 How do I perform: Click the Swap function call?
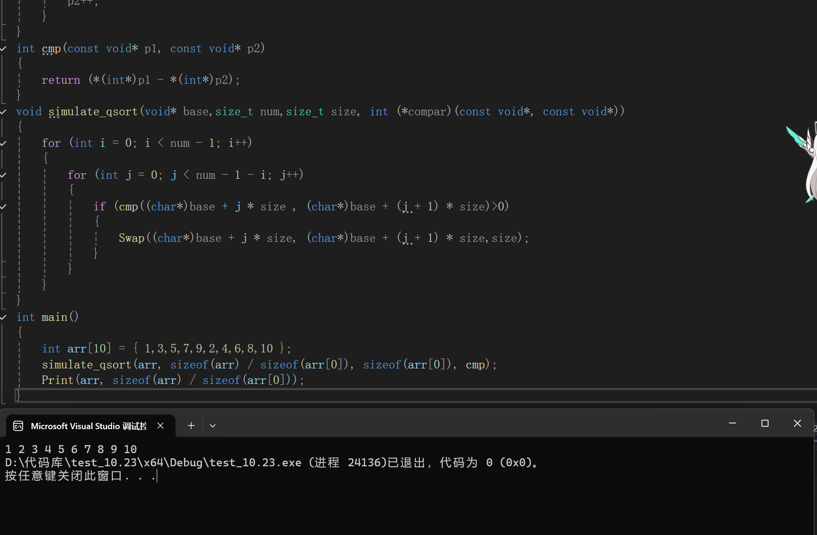tap(131, 238)
